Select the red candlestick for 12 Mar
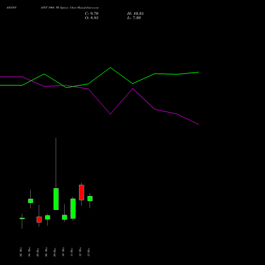 coord(82,192)
